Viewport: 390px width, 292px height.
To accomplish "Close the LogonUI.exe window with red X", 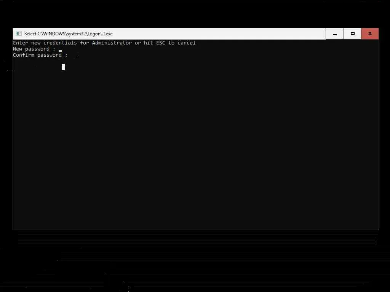I will click(370, 34).
